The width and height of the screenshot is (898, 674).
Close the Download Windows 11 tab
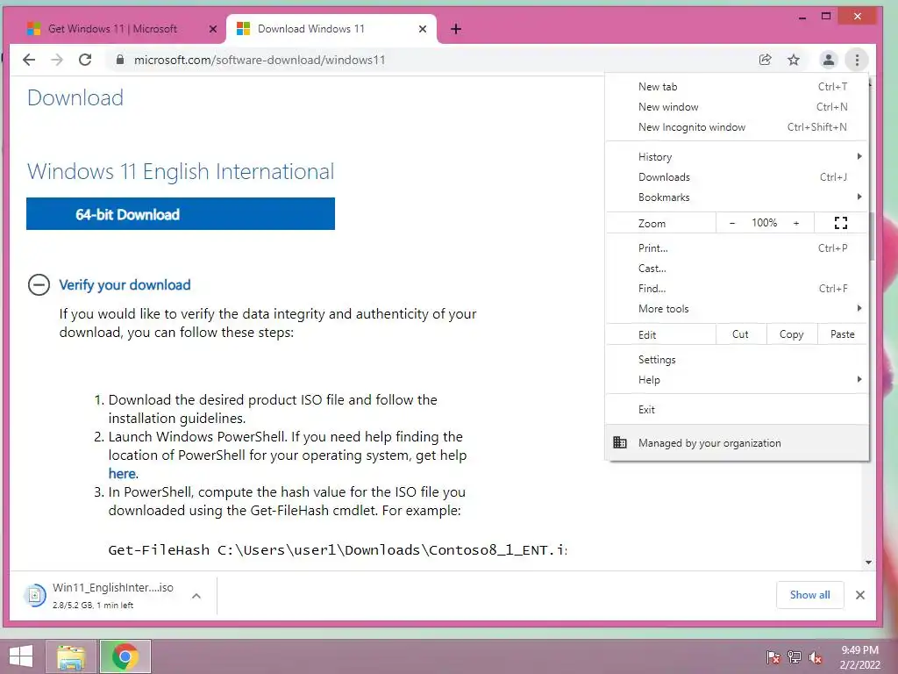tap(423, 29)
